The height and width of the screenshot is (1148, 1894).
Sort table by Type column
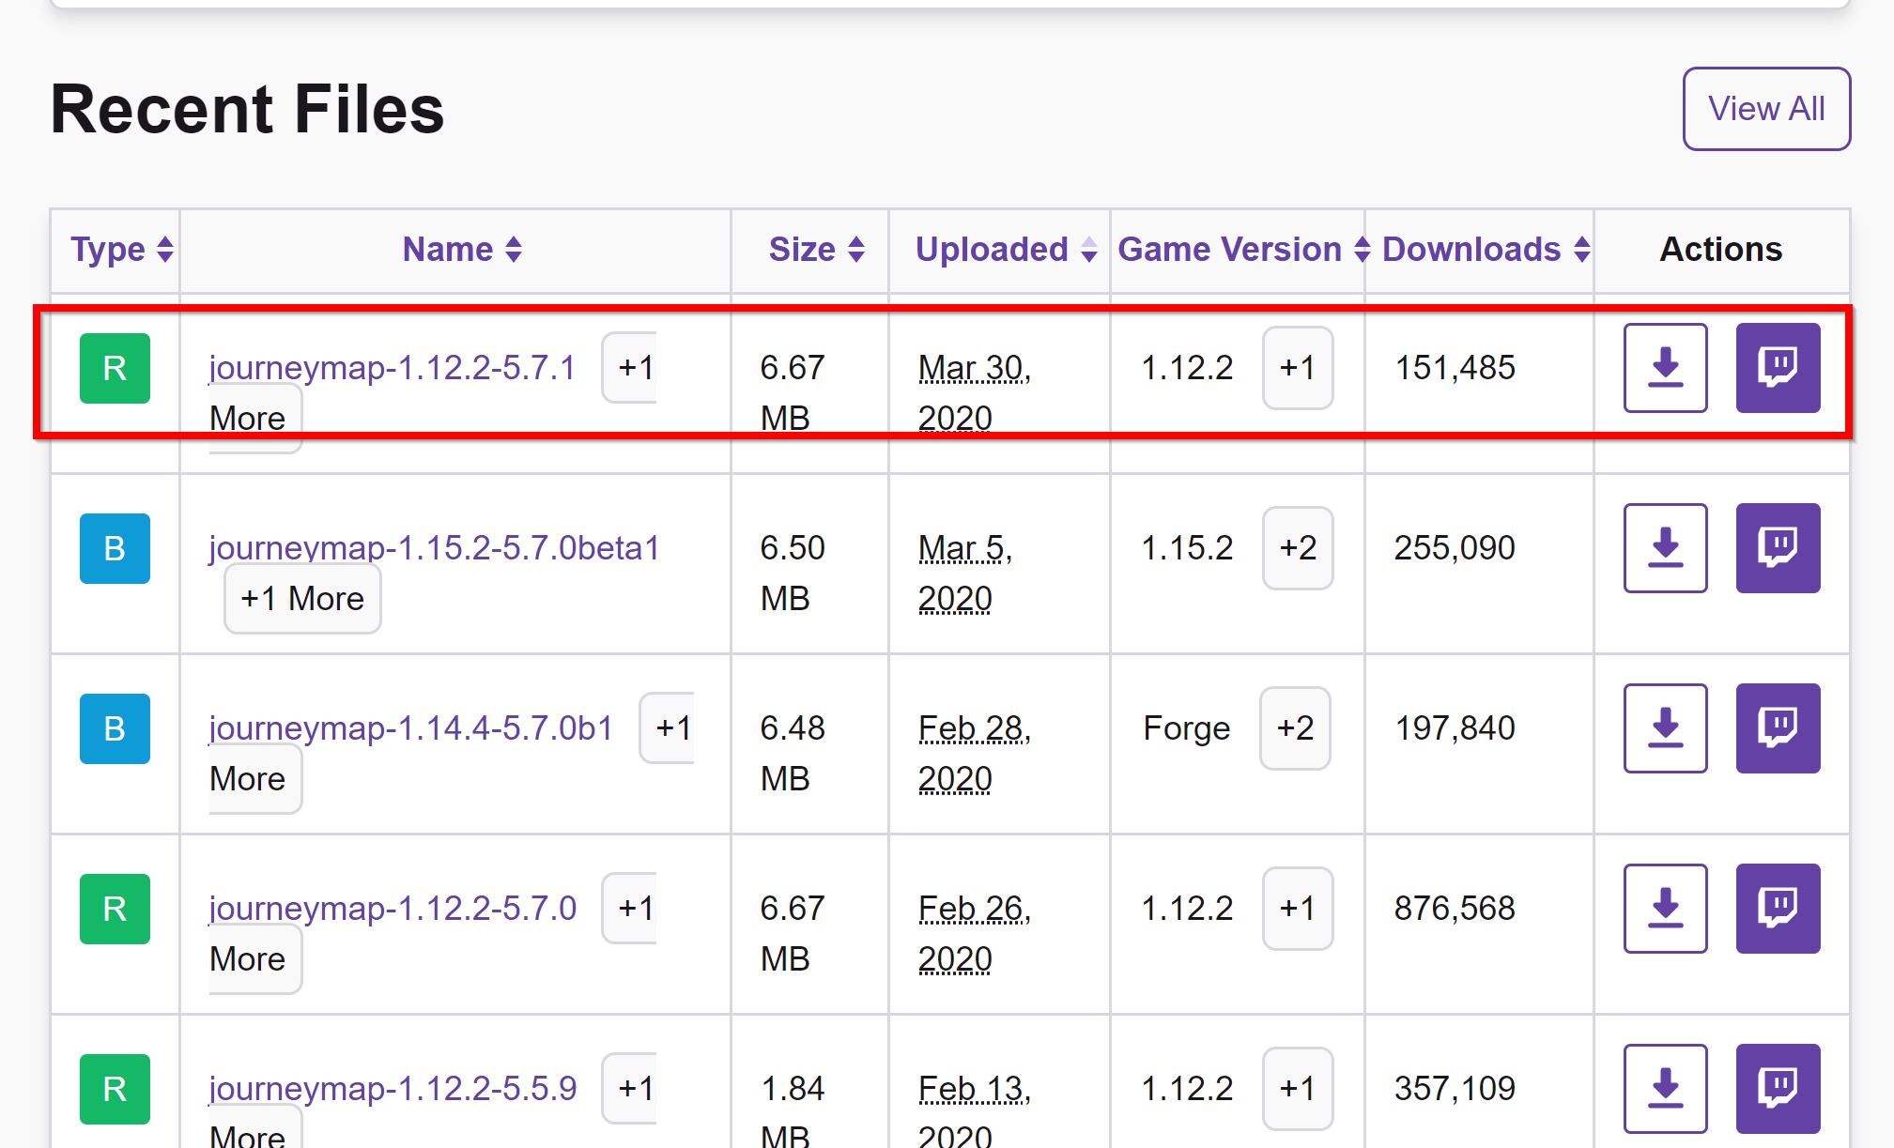click(122, 250)
